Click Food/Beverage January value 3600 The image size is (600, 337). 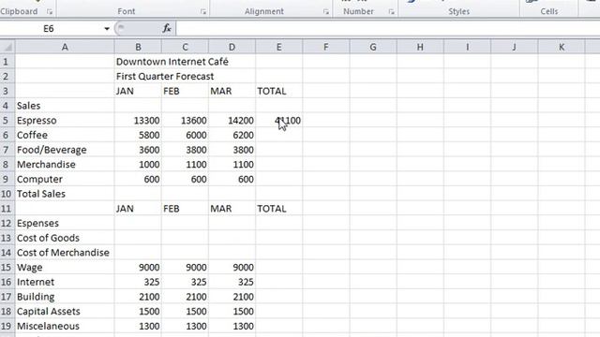point(138,150)
